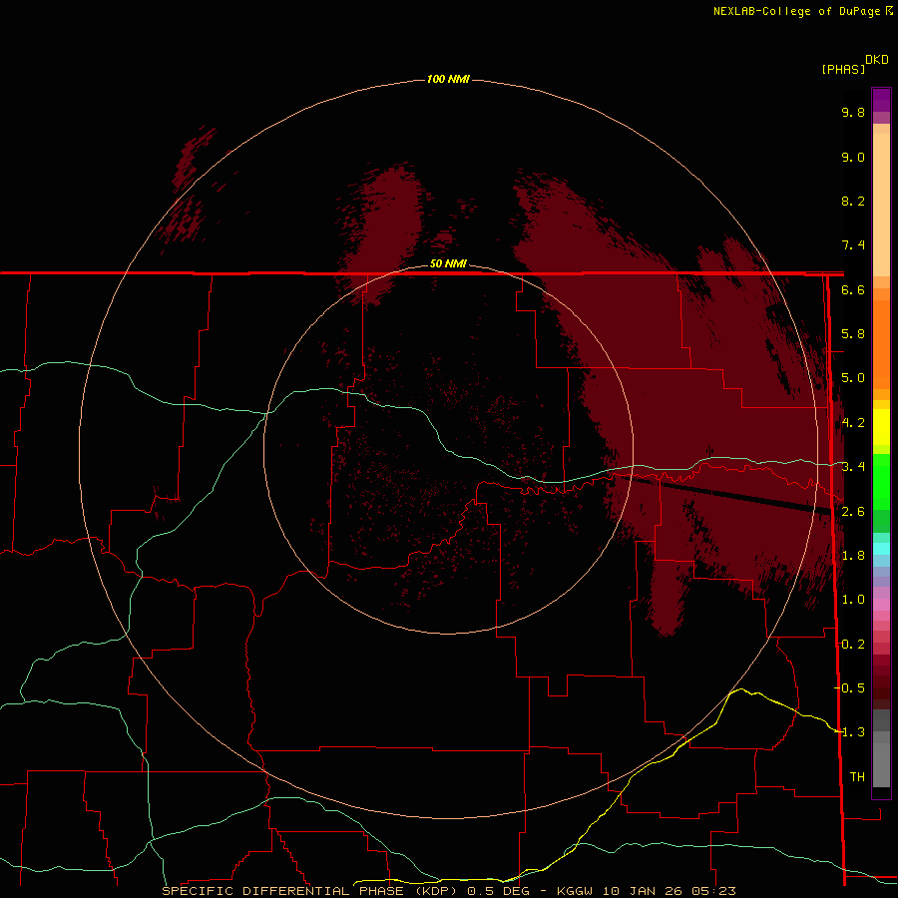Image resolution: width=898 pixels, height=898 pixels.
Task: Click the TH label on the scale
Action: point(857,777)
